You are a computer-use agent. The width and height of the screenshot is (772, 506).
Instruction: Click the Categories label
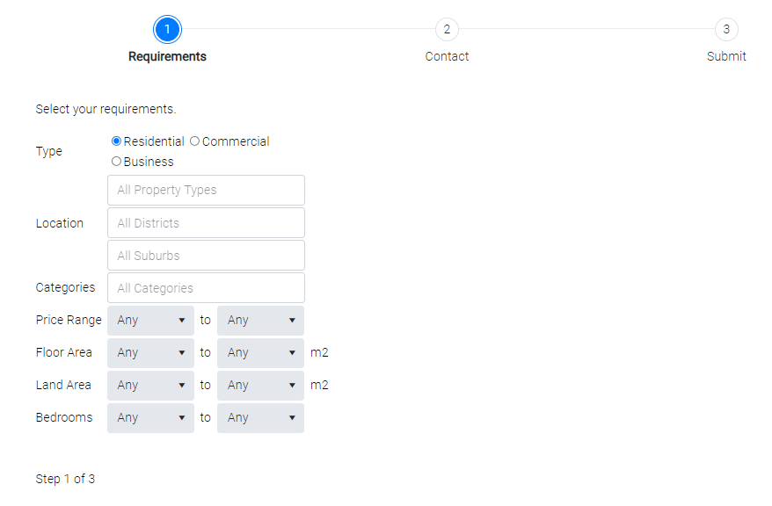click(65, 287)
